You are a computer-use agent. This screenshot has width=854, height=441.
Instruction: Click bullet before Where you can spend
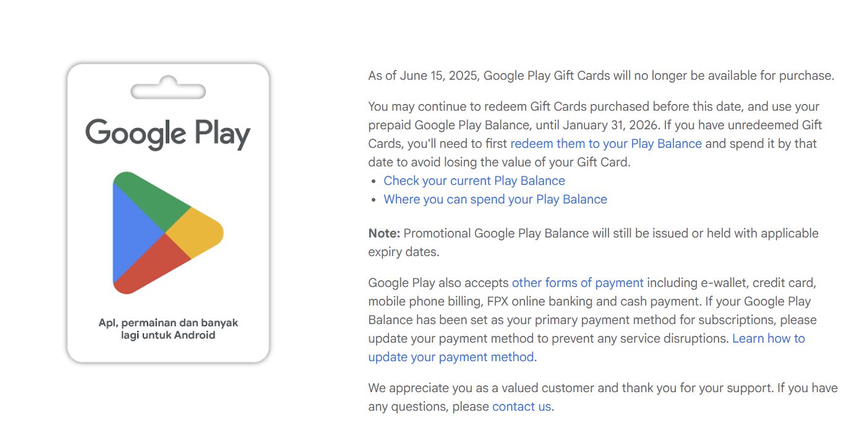tap(373, 200)
